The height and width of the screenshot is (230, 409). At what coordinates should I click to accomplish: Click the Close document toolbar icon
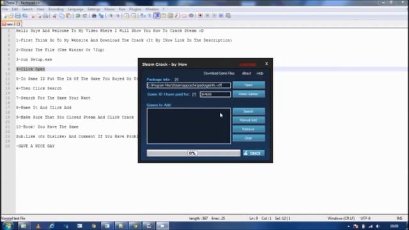coord(33,16)
